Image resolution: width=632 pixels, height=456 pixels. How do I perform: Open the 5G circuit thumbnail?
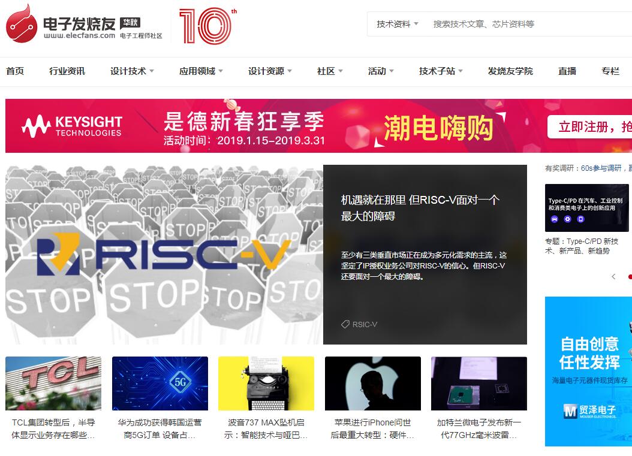coord(160,383)
